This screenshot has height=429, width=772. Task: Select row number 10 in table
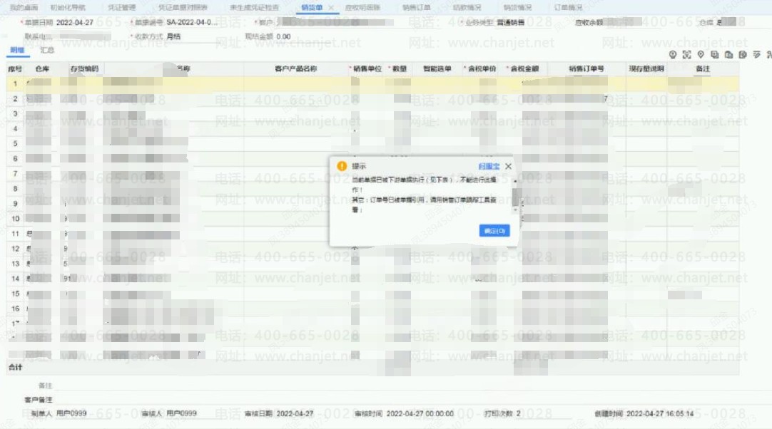[x=15, y=219]
